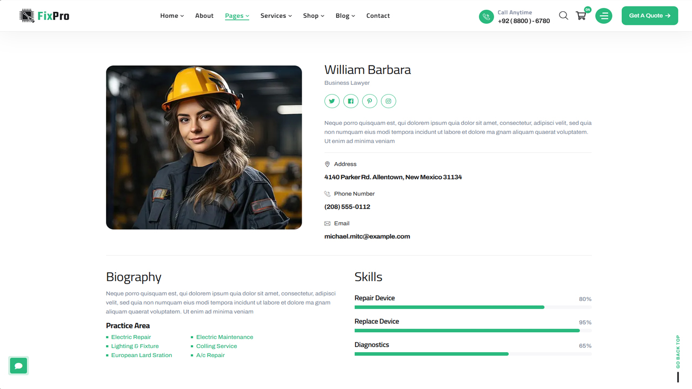The width and height of the screenshot is (692, 389).
Task: Expand the Pages dropdown menu
Action: tap(237, 16)
